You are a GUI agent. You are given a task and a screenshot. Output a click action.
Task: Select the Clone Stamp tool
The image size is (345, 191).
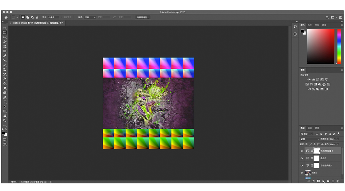[5, 70]
